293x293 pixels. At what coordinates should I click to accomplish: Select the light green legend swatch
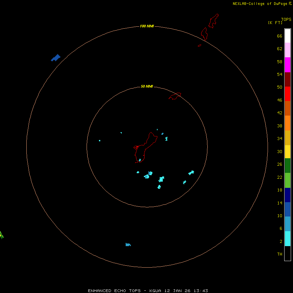tap(287, 180)
